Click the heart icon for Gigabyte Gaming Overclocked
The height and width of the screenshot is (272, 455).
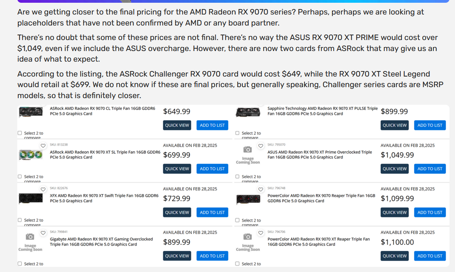click(x=43, y=233)
